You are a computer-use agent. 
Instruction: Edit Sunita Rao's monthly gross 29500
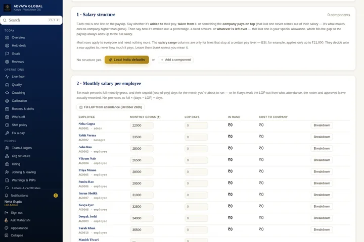coord(142,184)
